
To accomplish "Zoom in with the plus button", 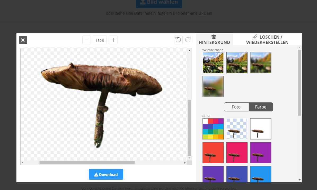I will pos(113,40).
